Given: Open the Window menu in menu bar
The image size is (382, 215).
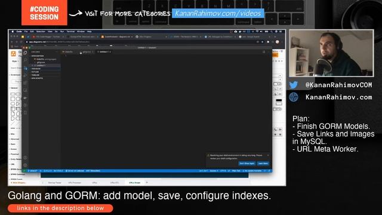Looking at the screenshot, I should [x=81, y=32].
